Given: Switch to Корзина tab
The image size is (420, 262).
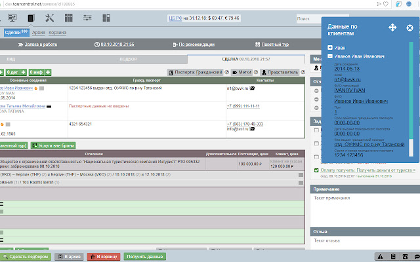Looking at the screenshot, I should pos(57,33).
